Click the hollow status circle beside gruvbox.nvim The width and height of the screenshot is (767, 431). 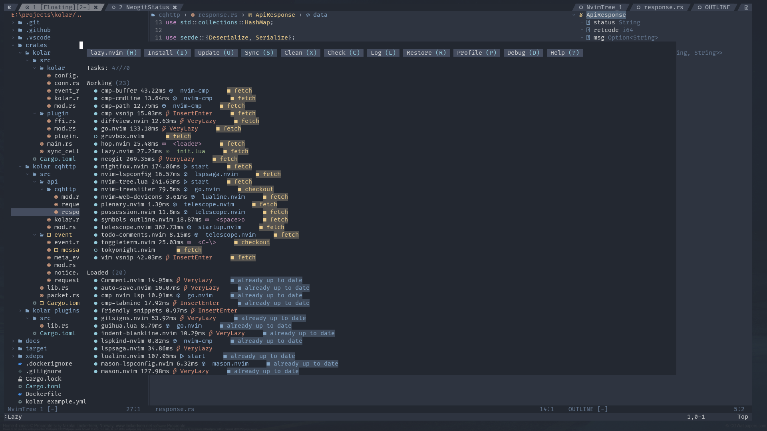(95, 136)
